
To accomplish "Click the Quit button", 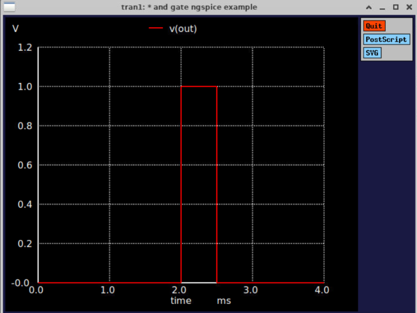I will point(374,26).
